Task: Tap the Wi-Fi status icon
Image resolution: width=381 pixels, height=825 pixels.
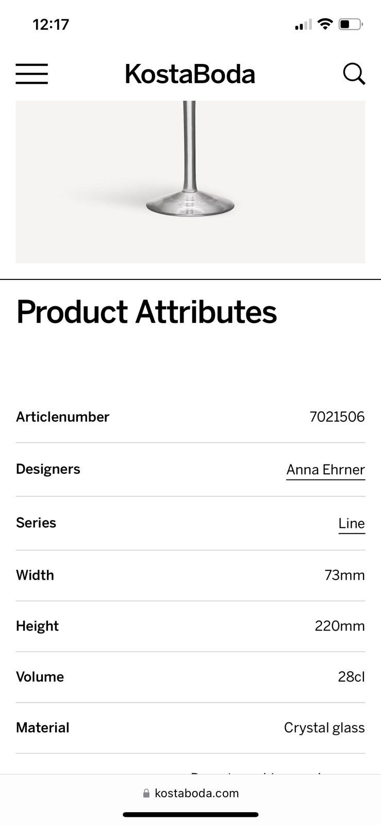Action: click(325, 24)
